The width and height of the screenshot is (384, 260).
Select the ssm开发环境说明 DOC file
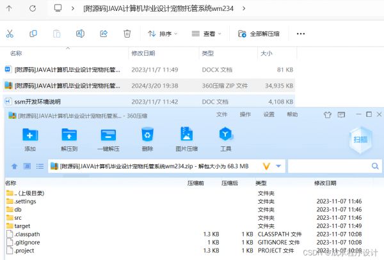click(149, 102)
